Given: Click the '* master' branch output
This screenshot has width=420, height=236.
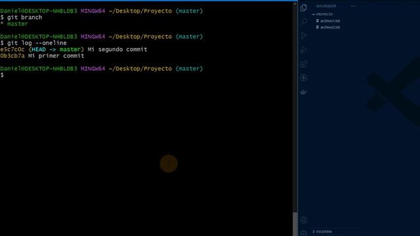Looking at the screenshot, I should tap(14, 24).
